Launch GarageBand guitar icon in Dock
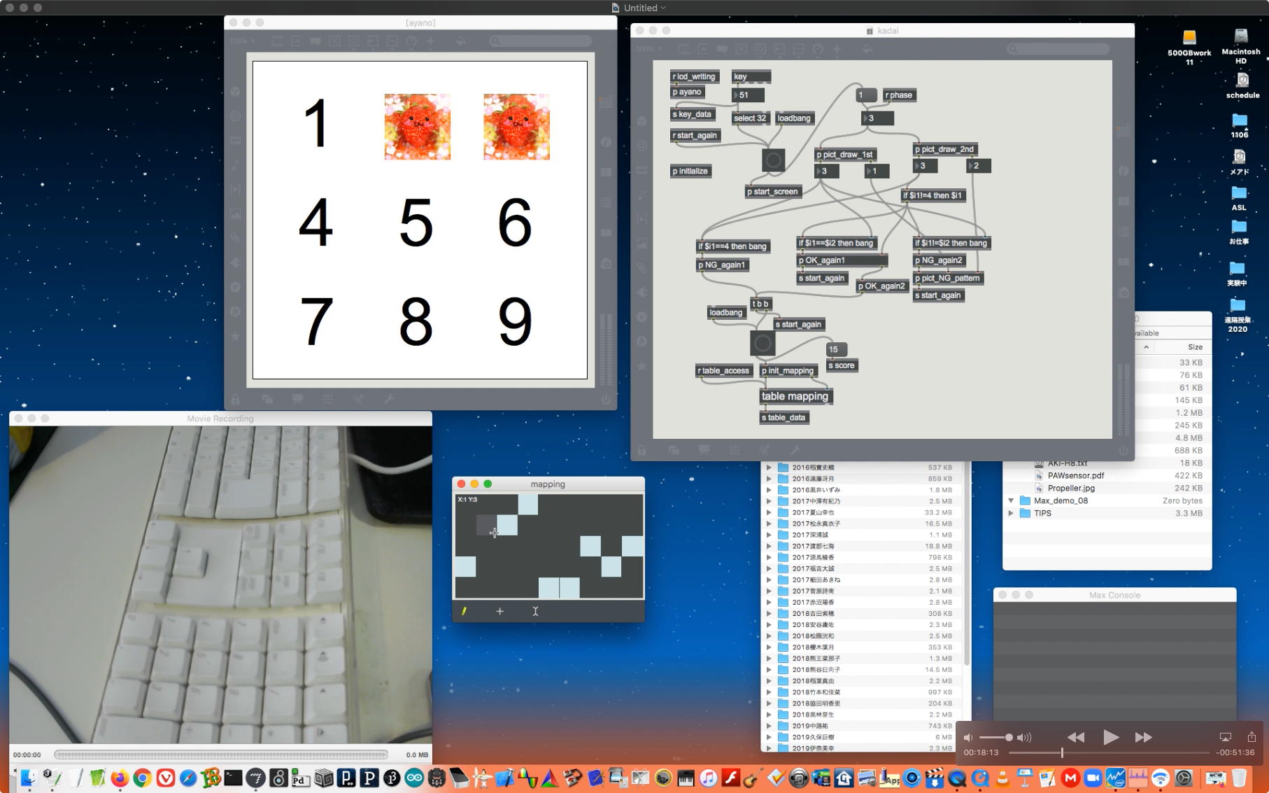The image size is (1269, 793). tap(753, 778)
